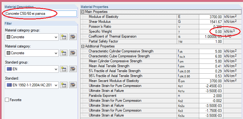Click the Partial Safety Factor row label
Viewport: 243px width, 119px height.
coord(103,41)
